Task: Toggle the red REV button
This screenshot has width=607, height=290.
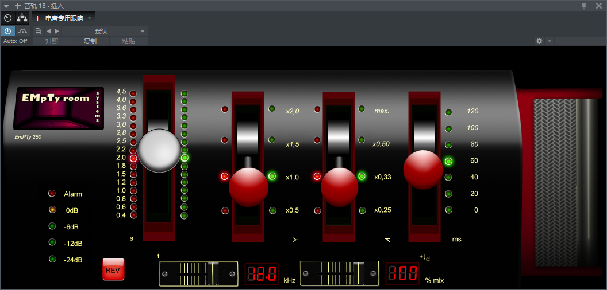Action: point(113,269)
